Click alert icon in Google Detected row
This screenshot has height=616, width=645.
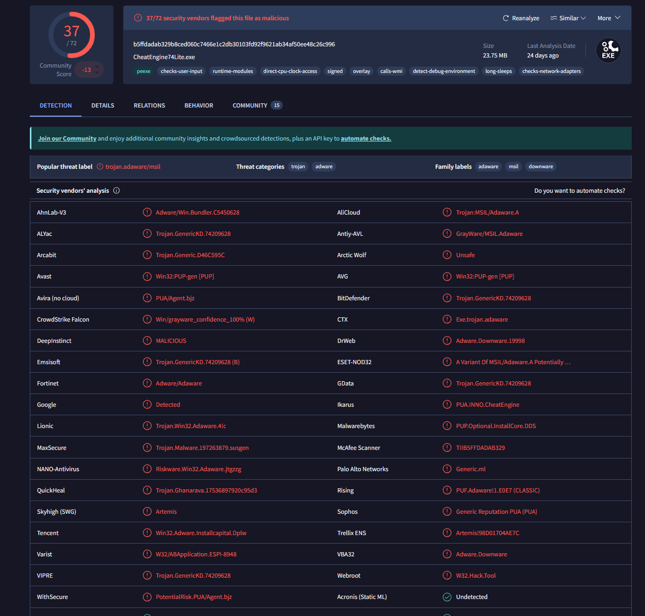click(x=147, y=404)
